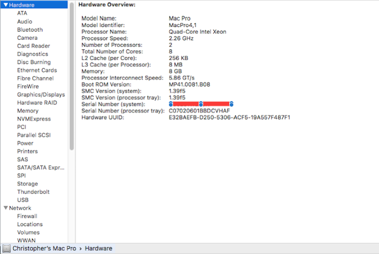
Task: Click the 8 MB L3 cache value
Action: (x=175, y=65)
